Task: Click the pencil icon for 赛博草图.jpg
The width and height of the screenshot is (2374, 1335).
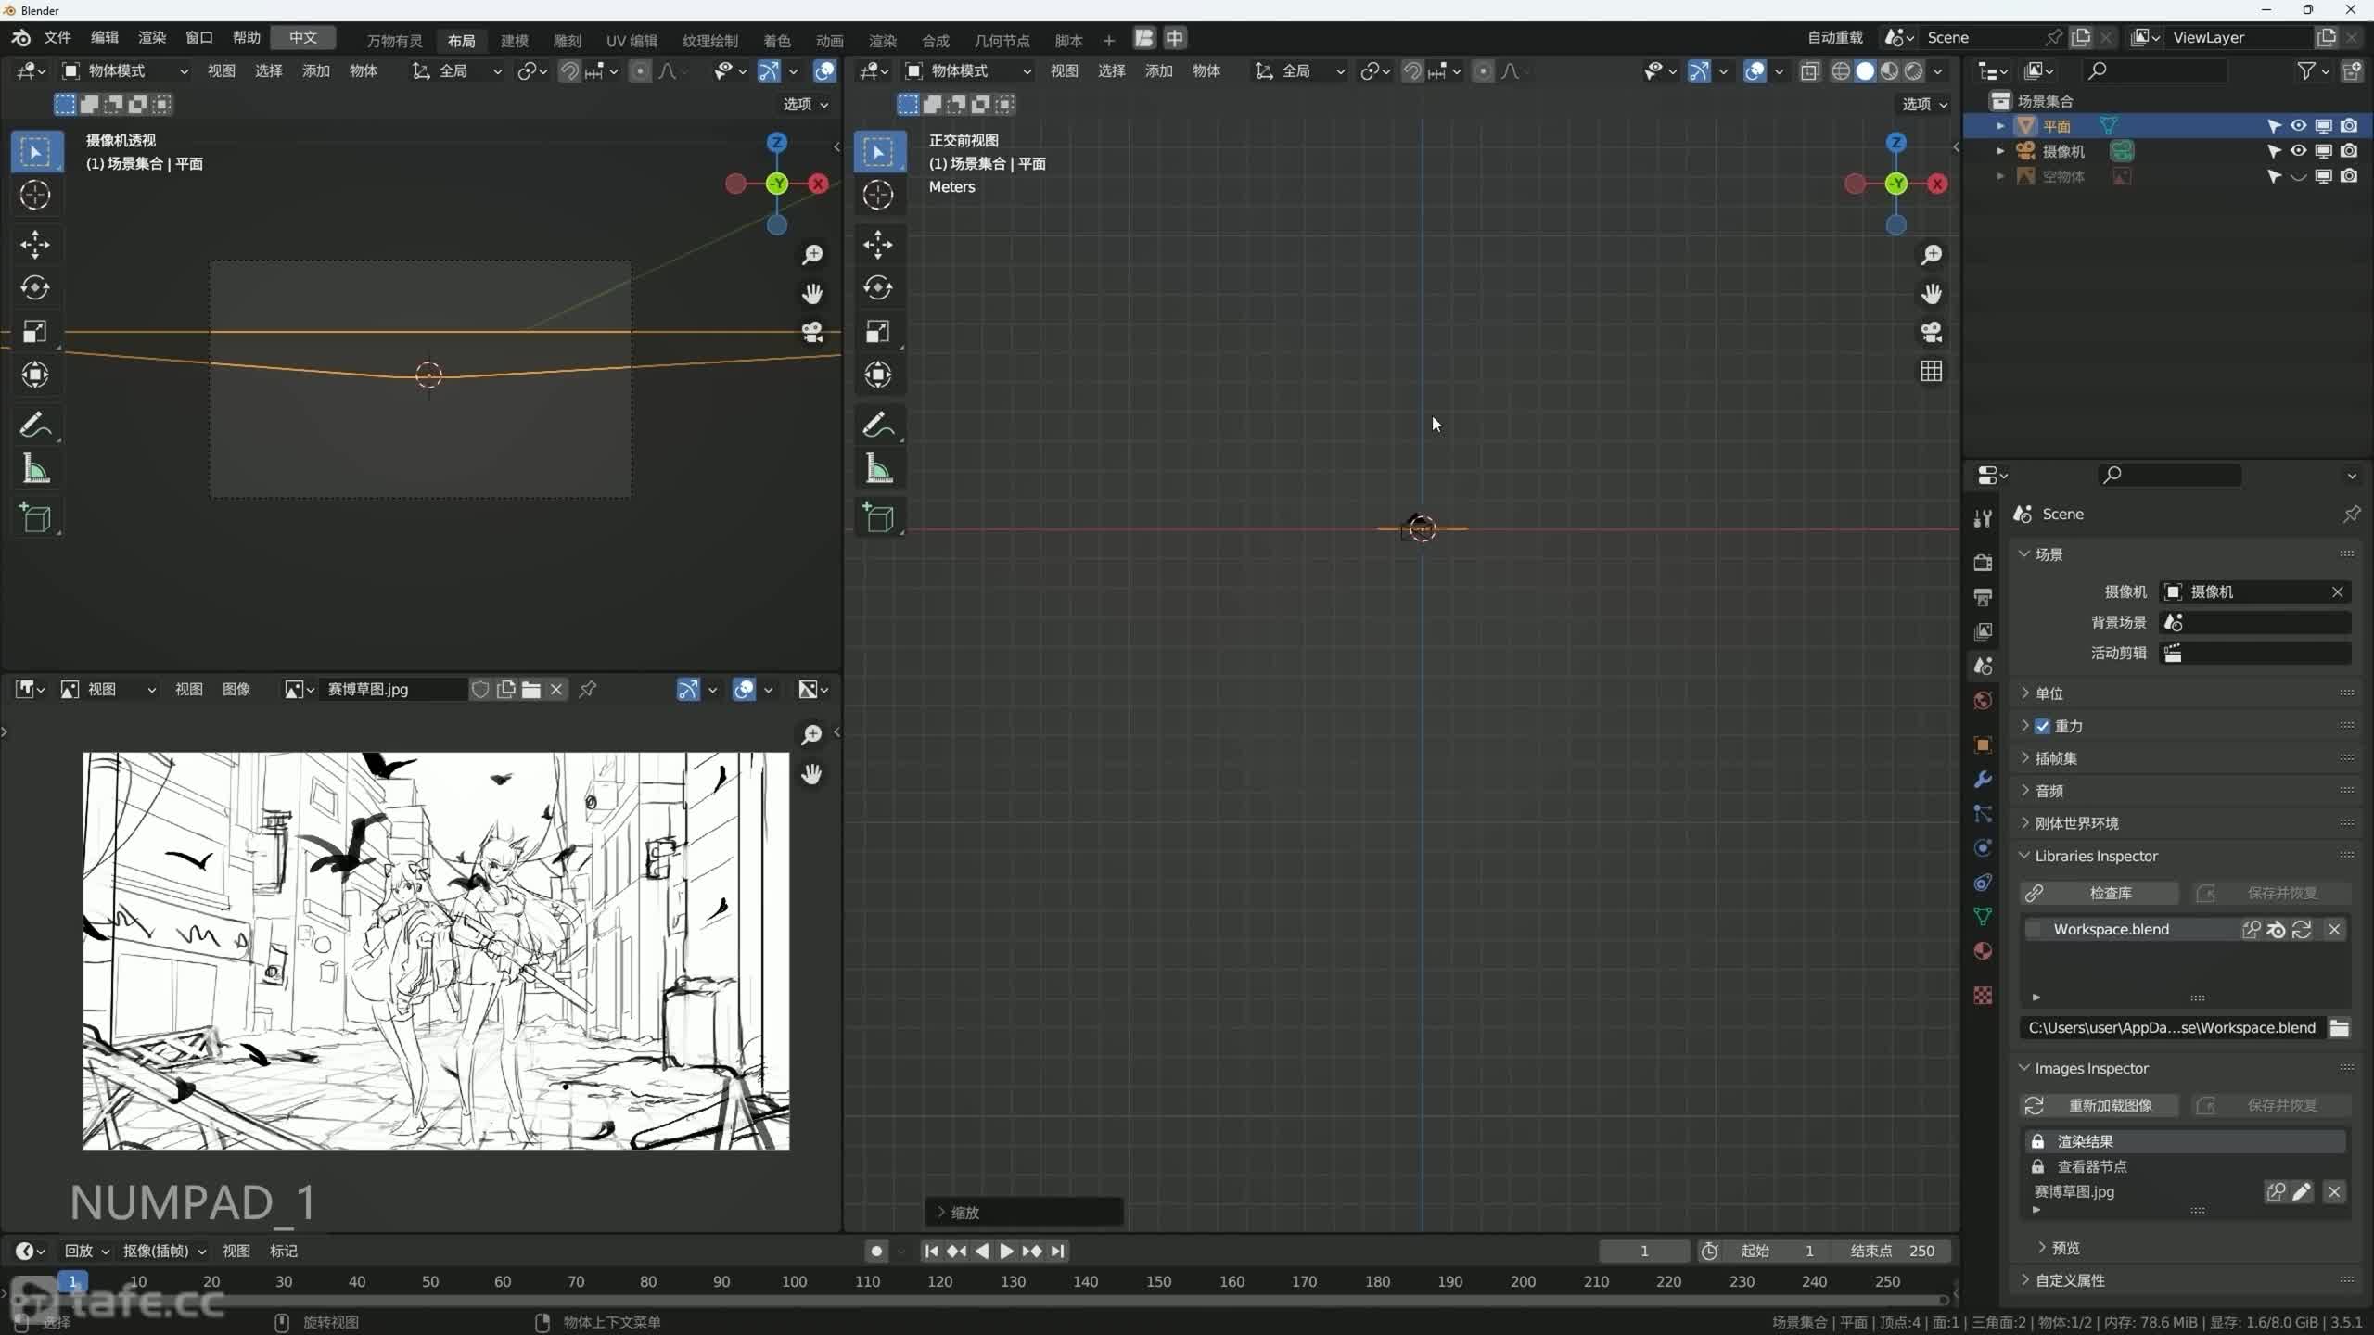Action: tap(2302, 1192)
